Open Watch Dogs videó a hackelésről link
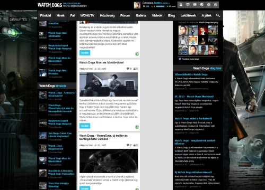Screen dimensions: 265x190 pyautogui.click(x=193, y=118)
